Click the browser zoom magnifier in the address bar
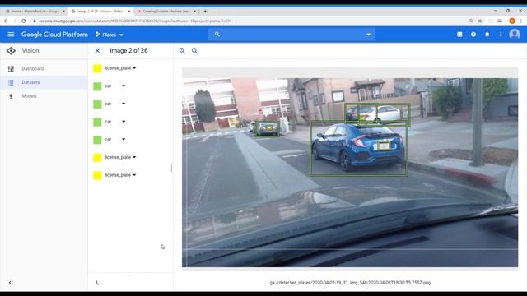This screenshot has height=296, width=527. tap(471, 21)
